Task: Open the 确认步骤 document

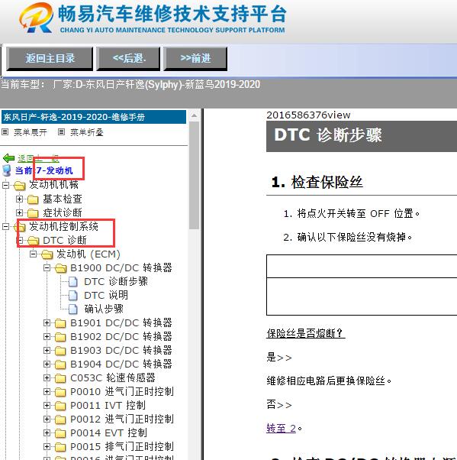Action: coord(104,309)
